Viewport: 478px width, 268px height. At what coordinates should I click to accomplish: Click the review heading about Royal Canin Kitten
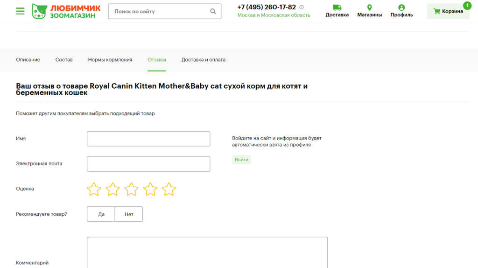point(162,89)
